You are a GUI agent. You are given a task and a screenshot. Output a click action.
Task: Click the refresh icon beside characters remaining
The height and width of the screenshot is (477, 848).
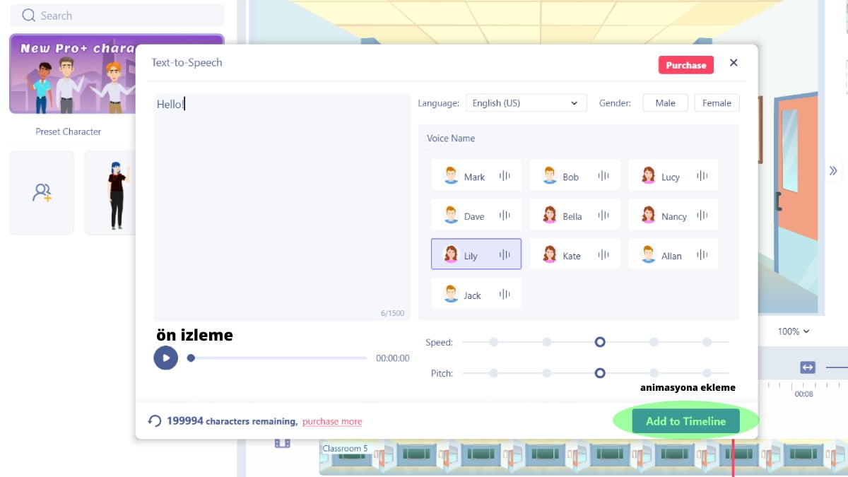[154, 421]
